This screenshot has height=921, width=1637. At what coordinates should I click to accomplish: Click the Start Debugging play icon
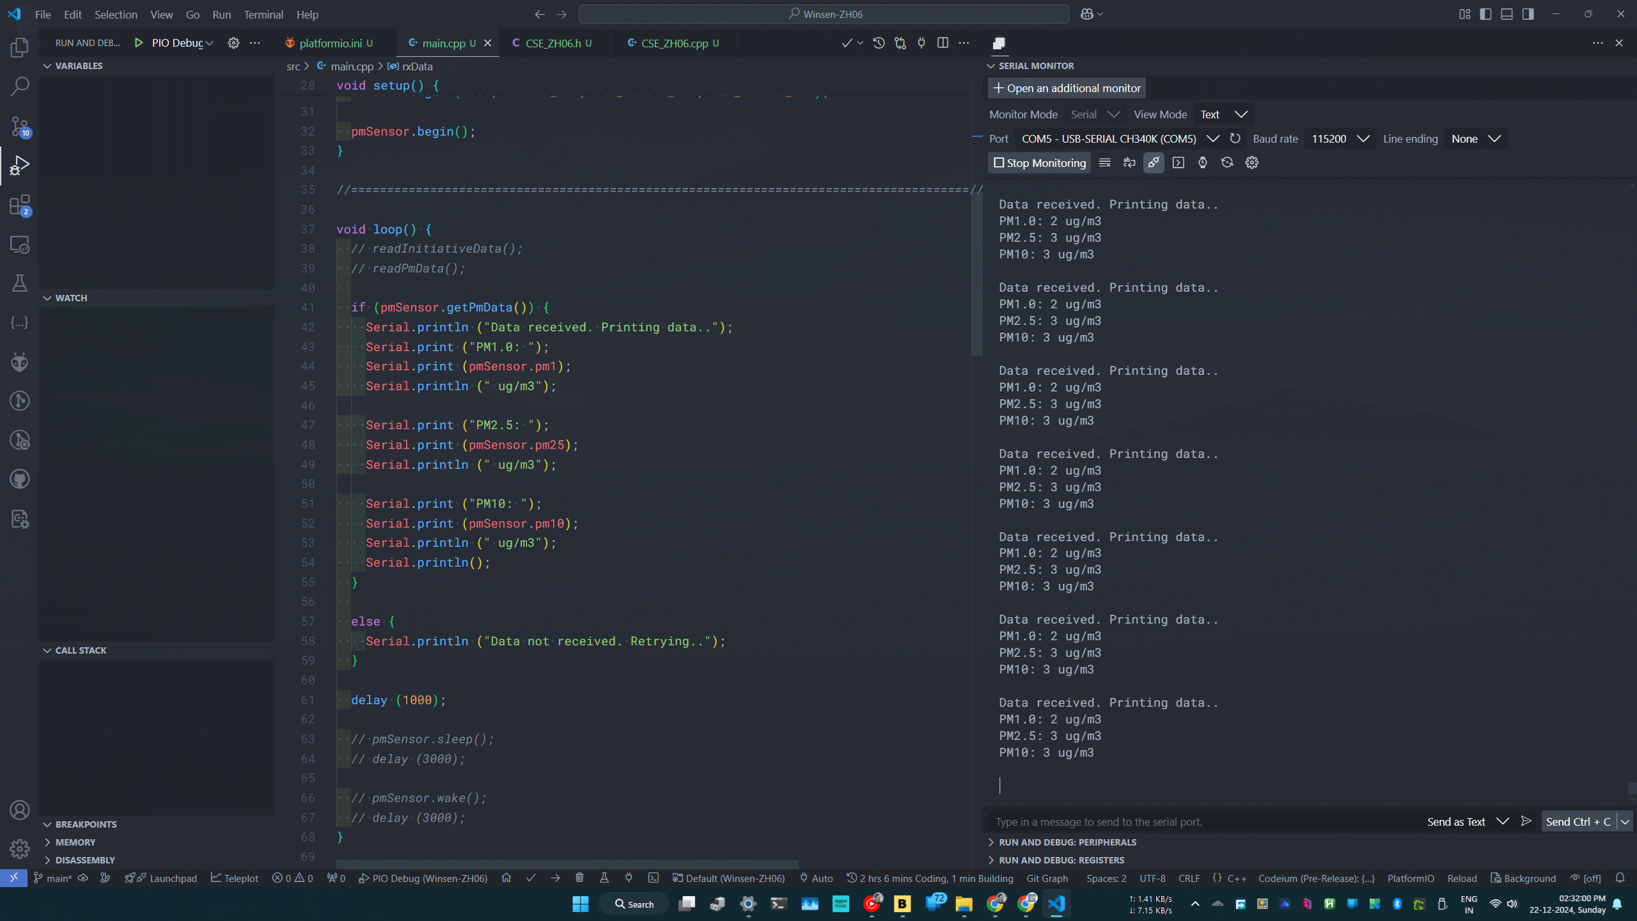point(139,43)
